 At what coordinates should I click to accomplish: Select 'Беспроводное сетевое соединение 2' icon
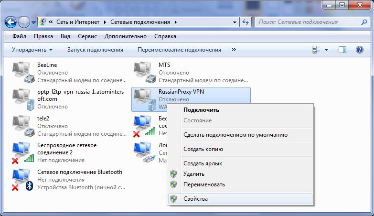[23, 153]
